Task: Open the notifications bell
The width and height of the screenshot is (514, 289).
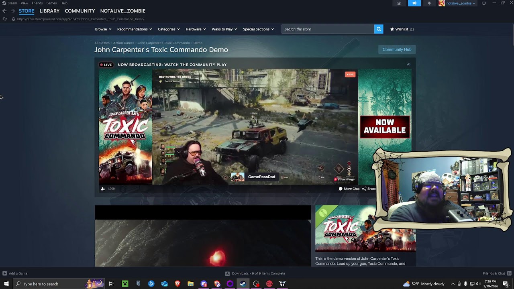Action: coord(429,3)
